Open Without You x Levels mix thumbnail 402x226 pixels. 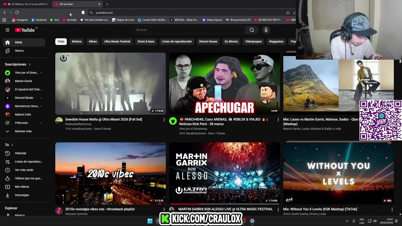339,173
